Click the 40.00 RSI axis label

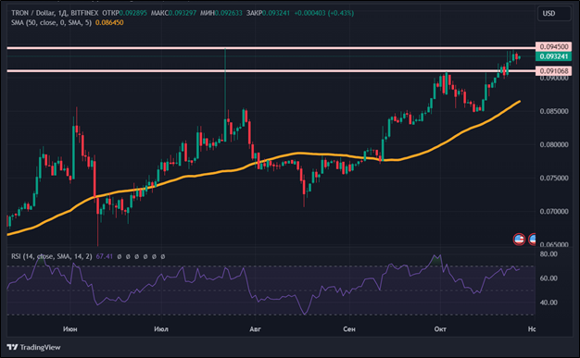548,302
